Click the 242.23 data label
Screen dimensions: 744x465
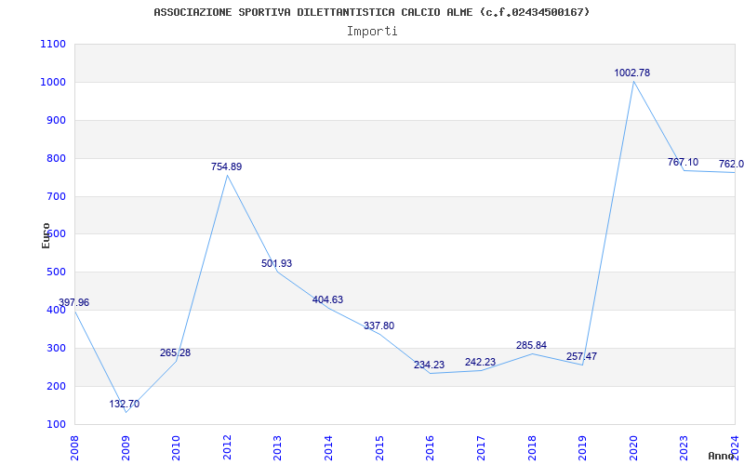pyautogui.click(x=480, y=363)
